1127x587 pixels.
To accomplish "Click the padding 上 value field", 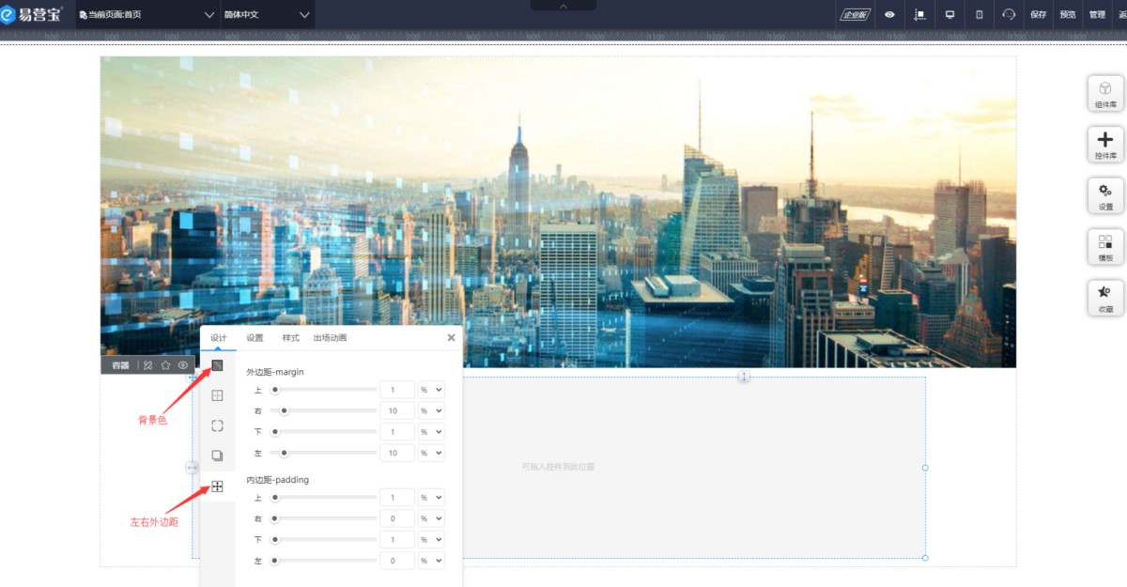I will (396, 498).
